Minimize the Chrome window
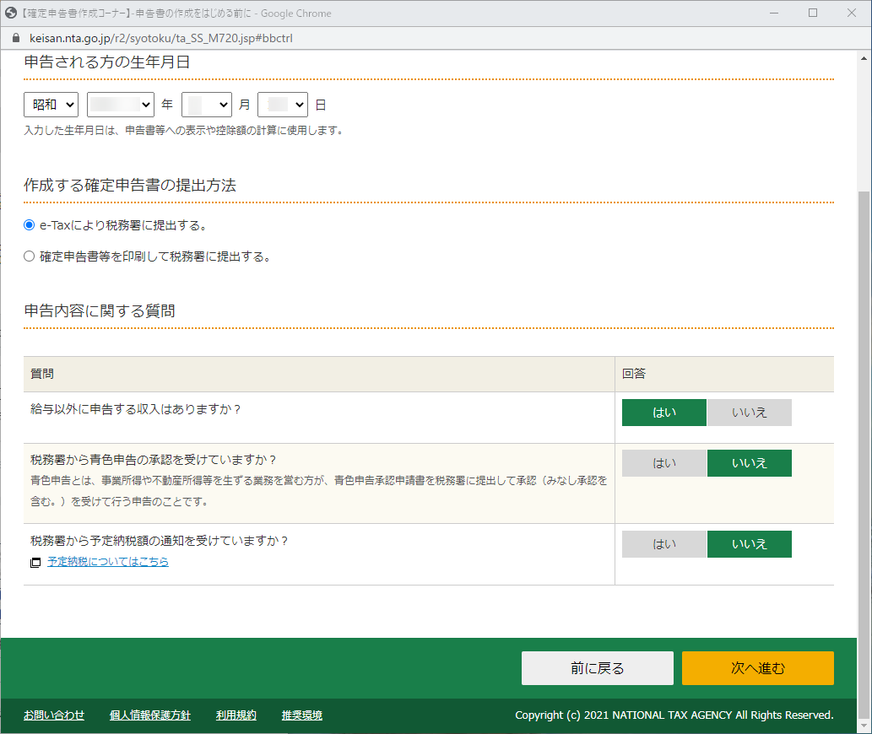This screenshot has width=872, height=734. (x=773, y=13)
